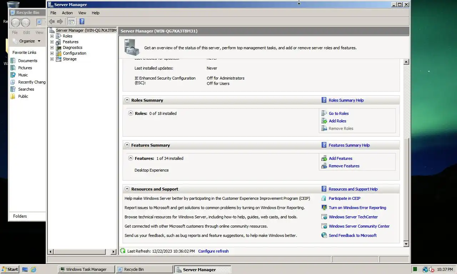Click the network icon in system tray
This screenshot has width=457, height=274.
tap(425, 269)
